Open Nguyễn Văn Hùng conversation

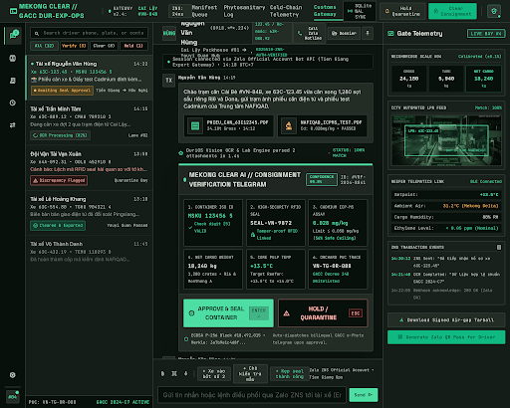pos(89,77)
